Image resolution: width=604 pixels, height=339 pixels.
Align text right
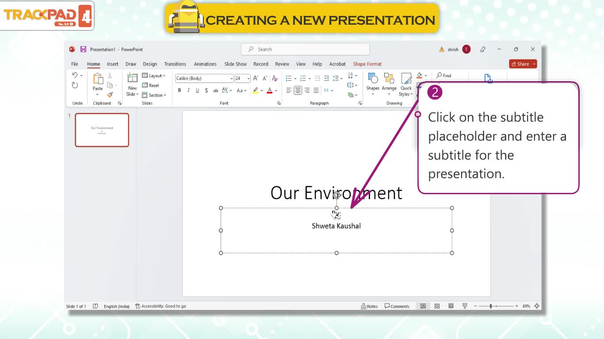coord(307,90)
